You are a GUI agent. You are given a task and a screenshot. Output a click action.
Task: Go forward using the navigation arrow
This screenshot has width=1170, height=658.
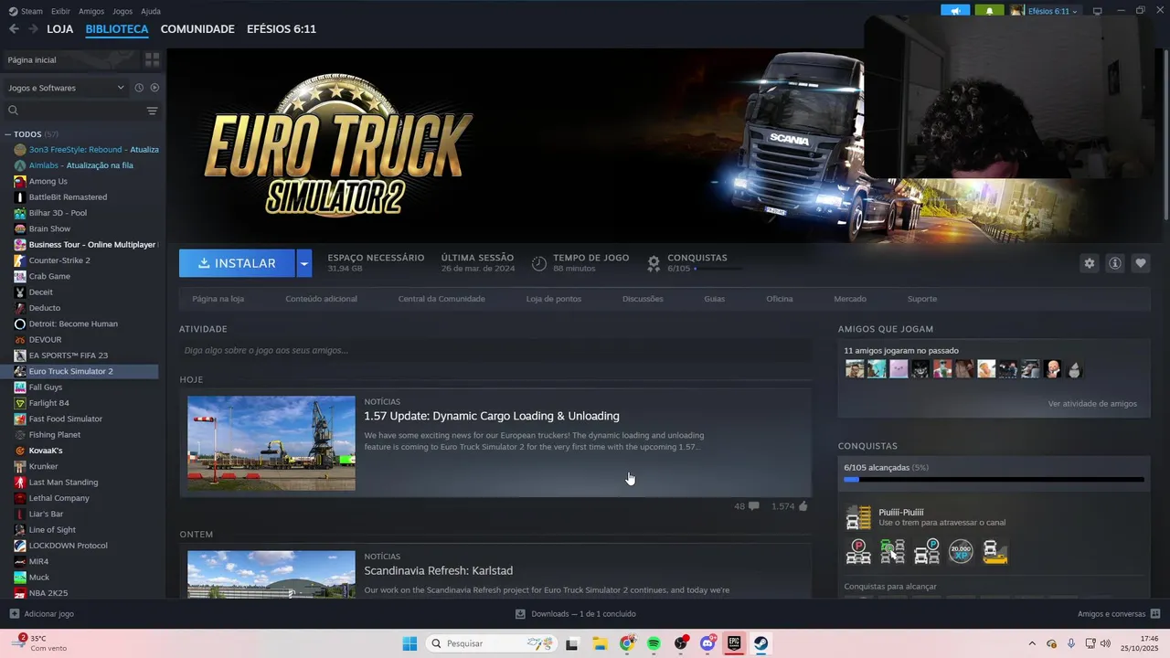click(33, 29)
